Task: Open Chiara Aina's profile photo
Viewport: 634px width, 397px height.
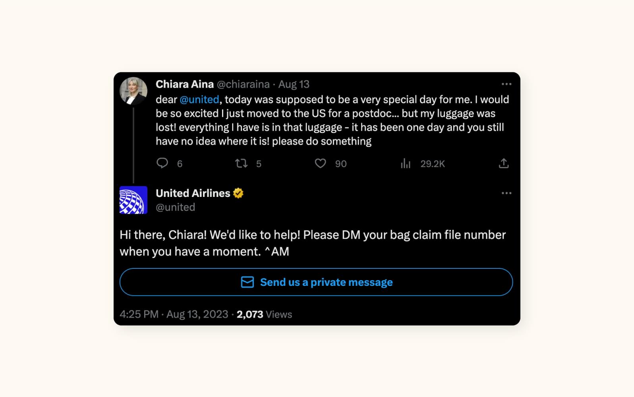Action: [133, 91]
